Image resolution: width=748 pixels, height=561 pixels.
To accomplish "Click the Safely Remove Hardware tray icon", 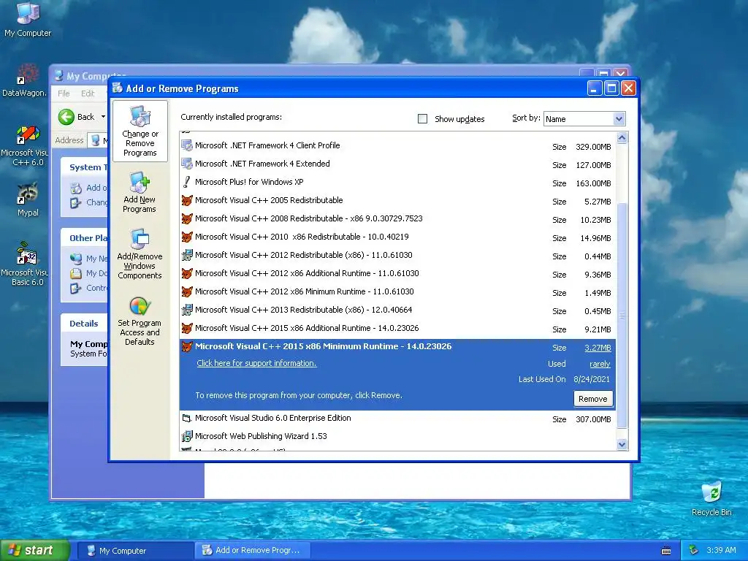I will coord(693,550).
